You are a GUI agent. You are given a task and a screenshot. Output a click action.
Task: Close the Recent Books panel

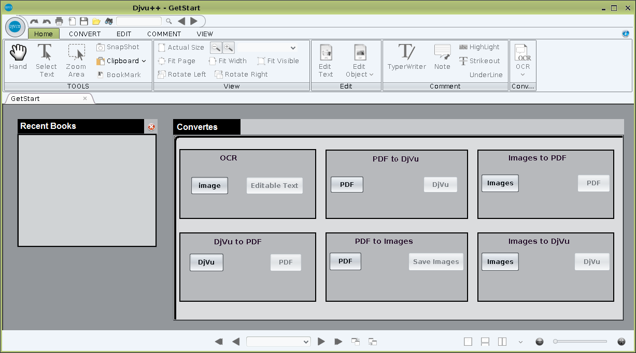click(x=151, y=127)
